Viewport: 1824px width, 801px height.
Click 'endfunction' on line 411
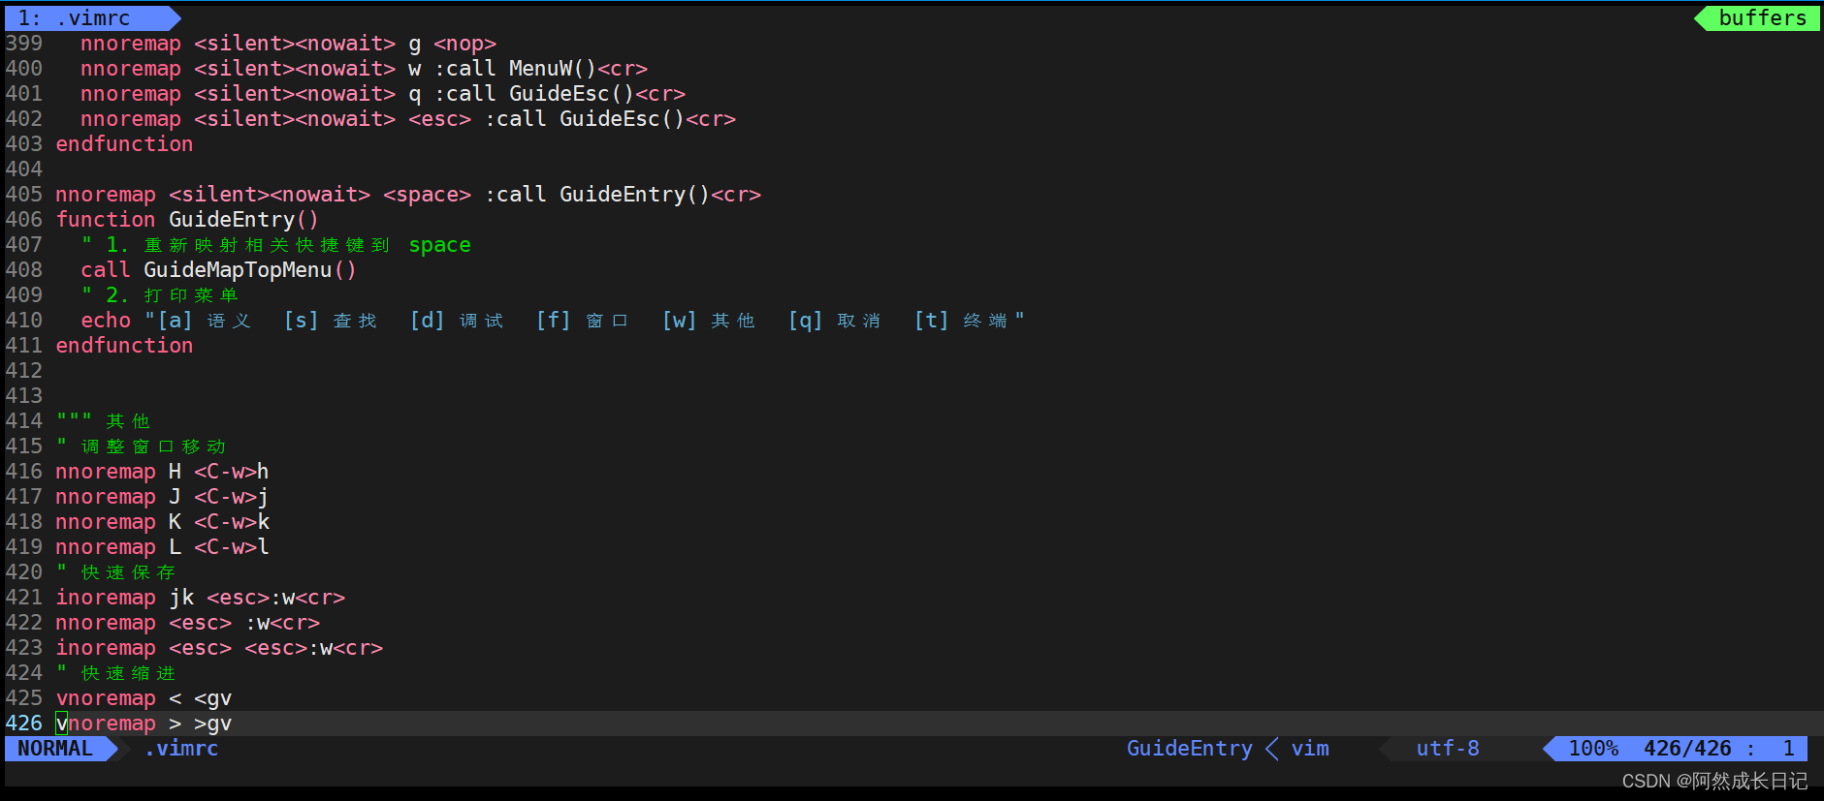coord(124,346)
